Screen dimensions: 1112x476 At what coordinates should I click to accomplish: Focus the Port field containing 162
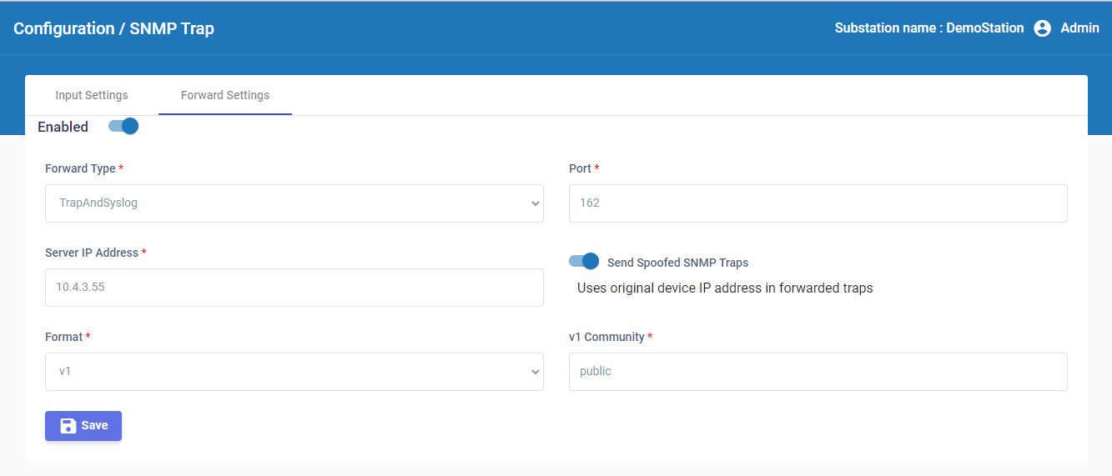(x=818, y=203)
